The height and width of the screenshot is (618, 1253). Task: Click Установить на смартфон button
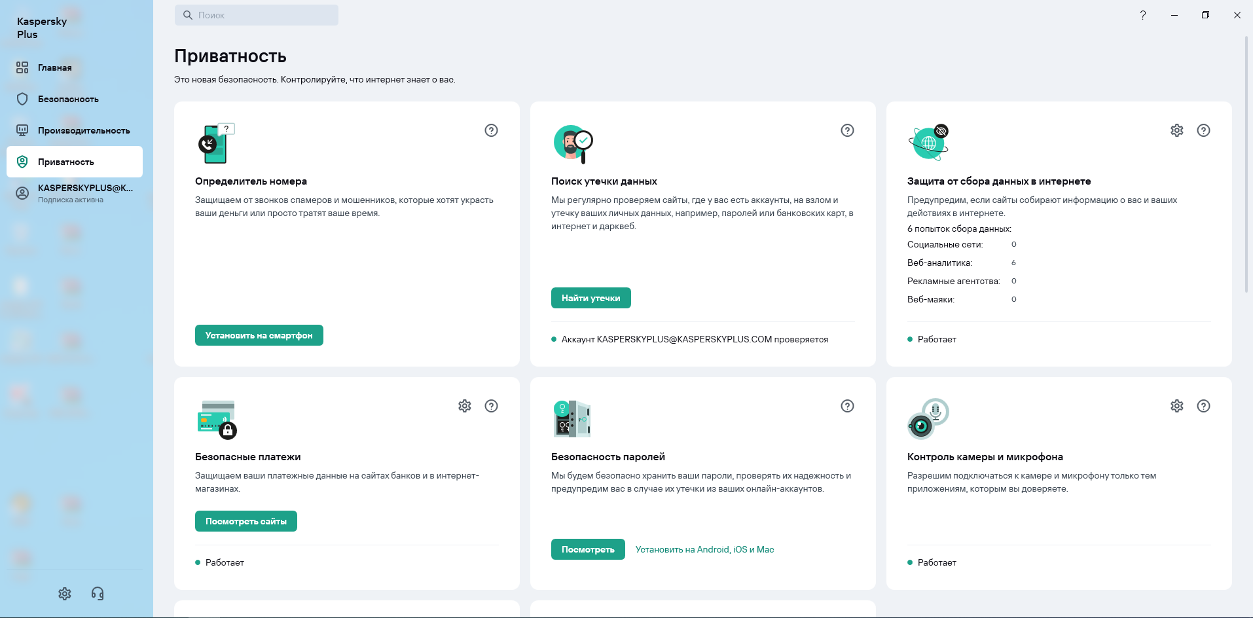pyautogui.click(x=259, y=335)
